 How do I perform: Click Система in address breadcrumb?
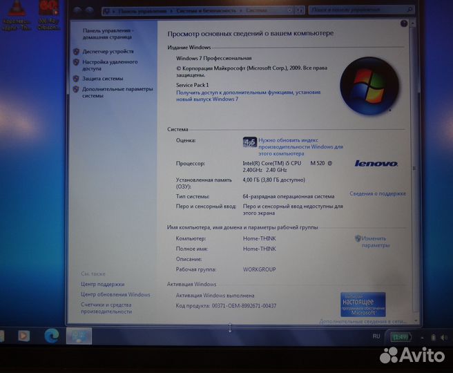(257, 10)
